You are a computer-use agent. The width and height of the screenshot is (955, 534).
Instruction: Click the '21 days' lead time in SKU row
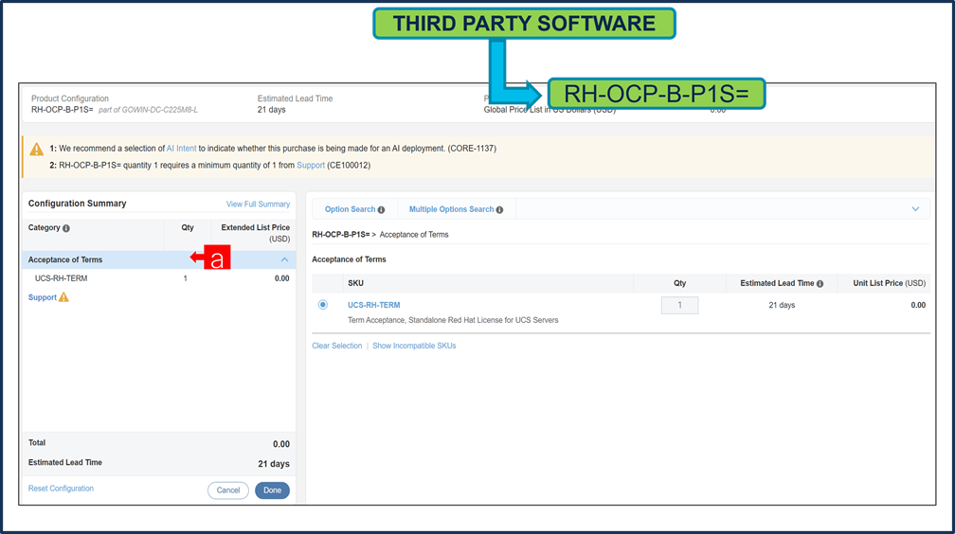click(782, 305)
